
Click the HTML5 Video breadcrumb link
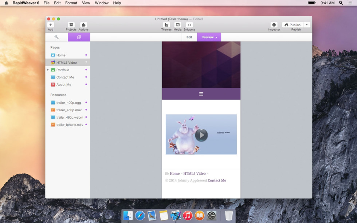click(195, 174)
